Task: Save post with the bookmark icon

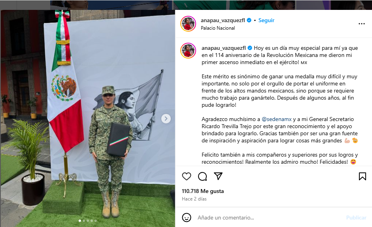Action: coord(362,176)
